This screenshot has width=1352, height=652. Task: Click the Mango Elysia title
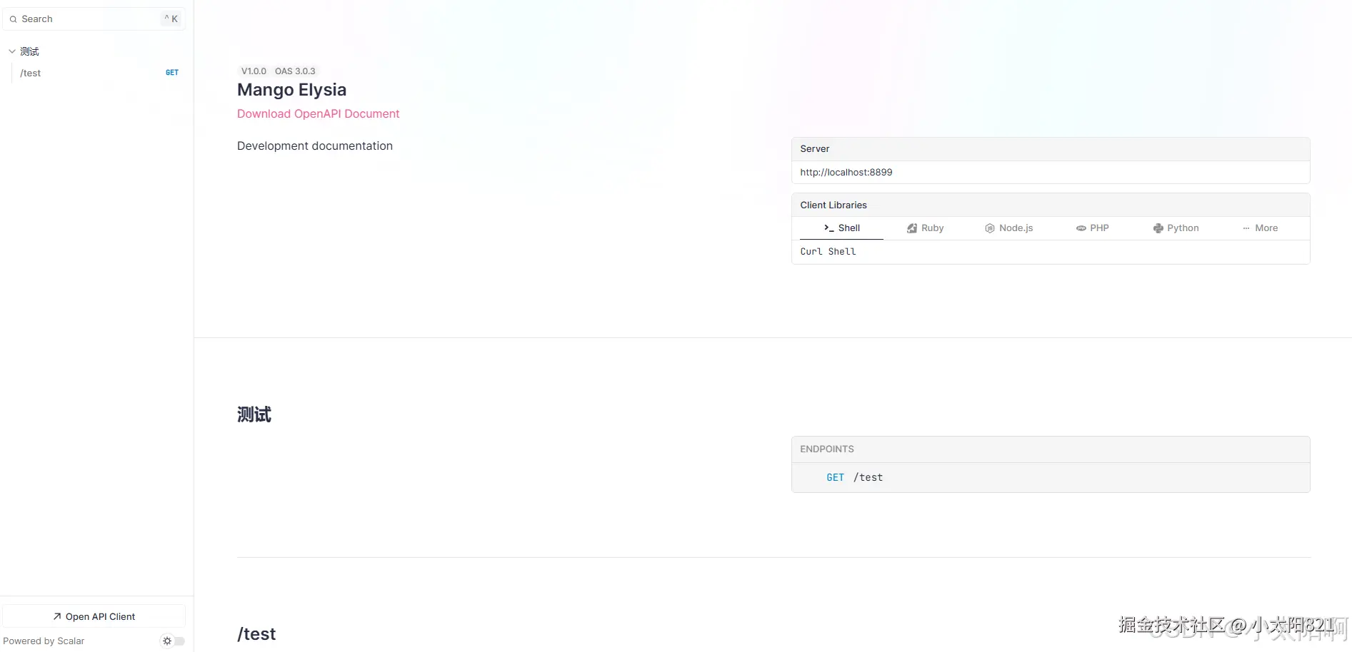point(291,90)
